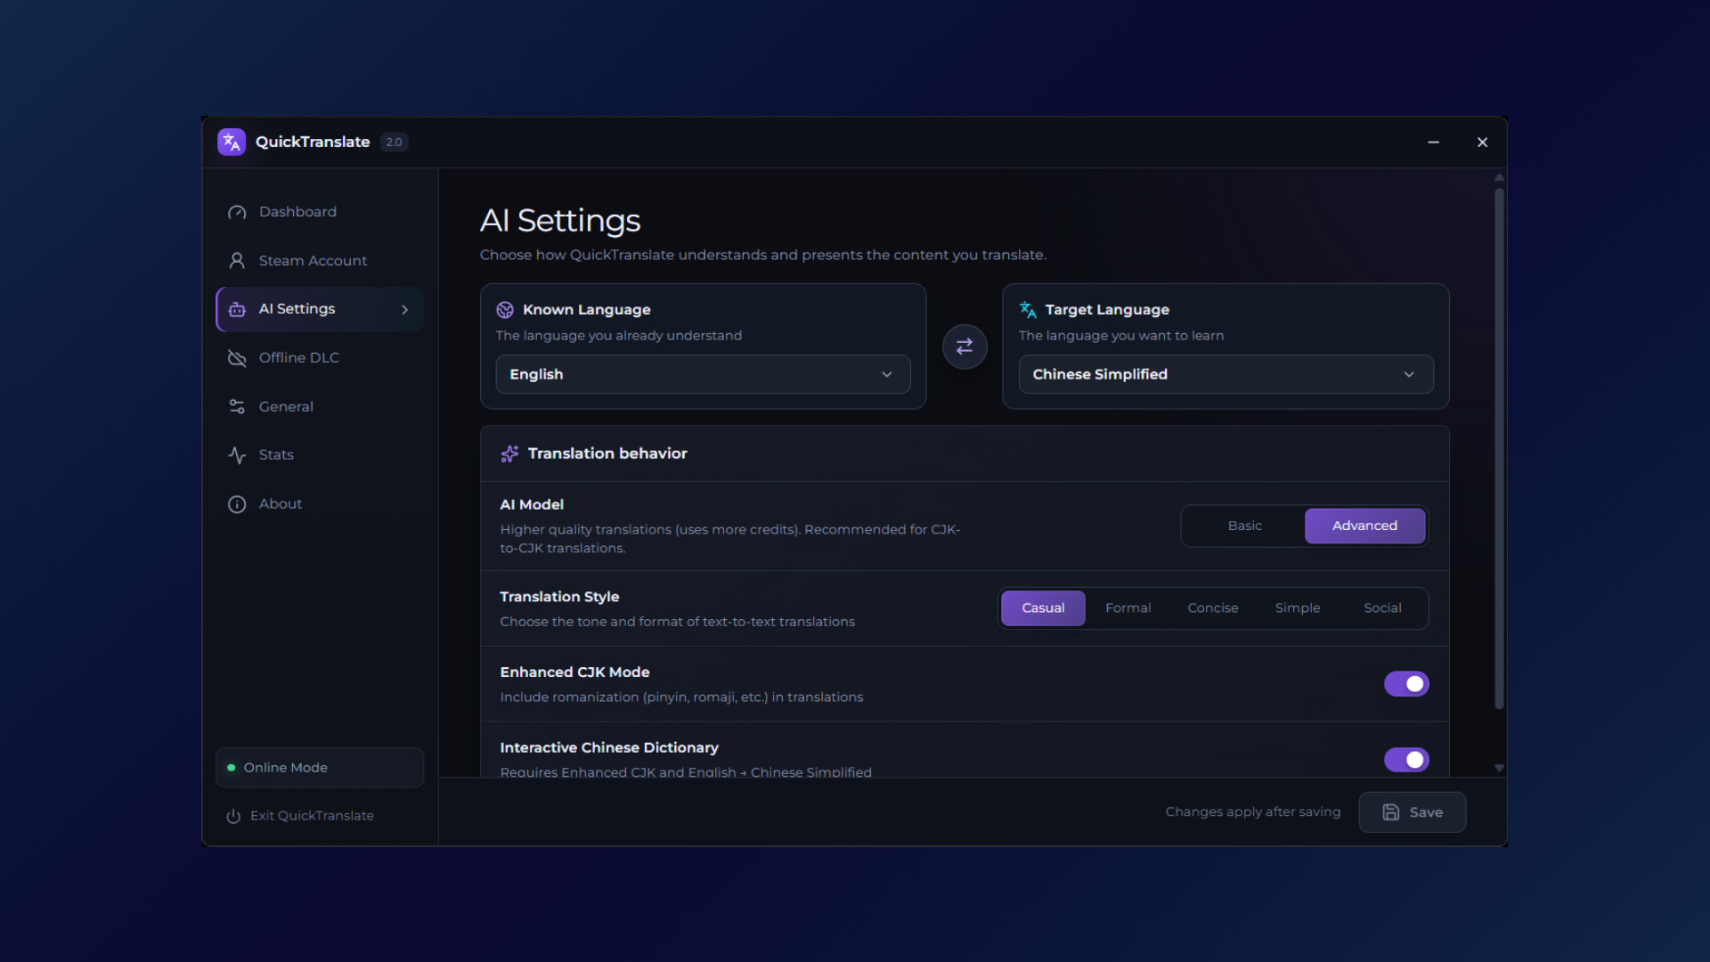Open the Chinese Simplified target dropdown

[x=1225, y=374]
